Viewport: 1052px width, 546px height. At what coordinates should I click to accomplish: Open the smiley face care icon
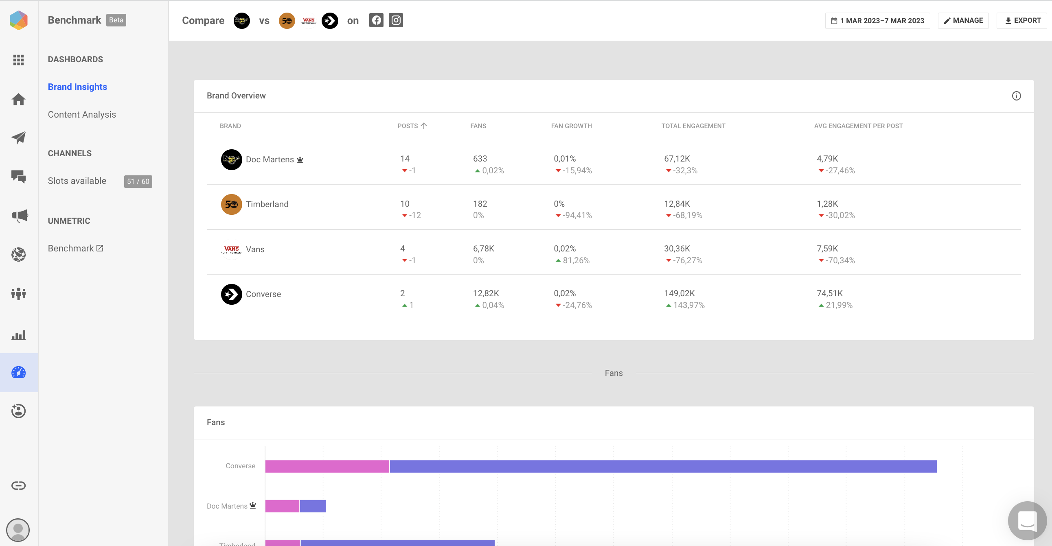(18, 411)
